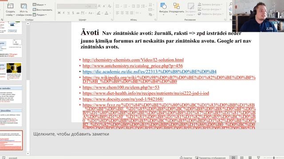Start slide show from status bar
This screenshot has width=284, height=159.
click(258, 158)
